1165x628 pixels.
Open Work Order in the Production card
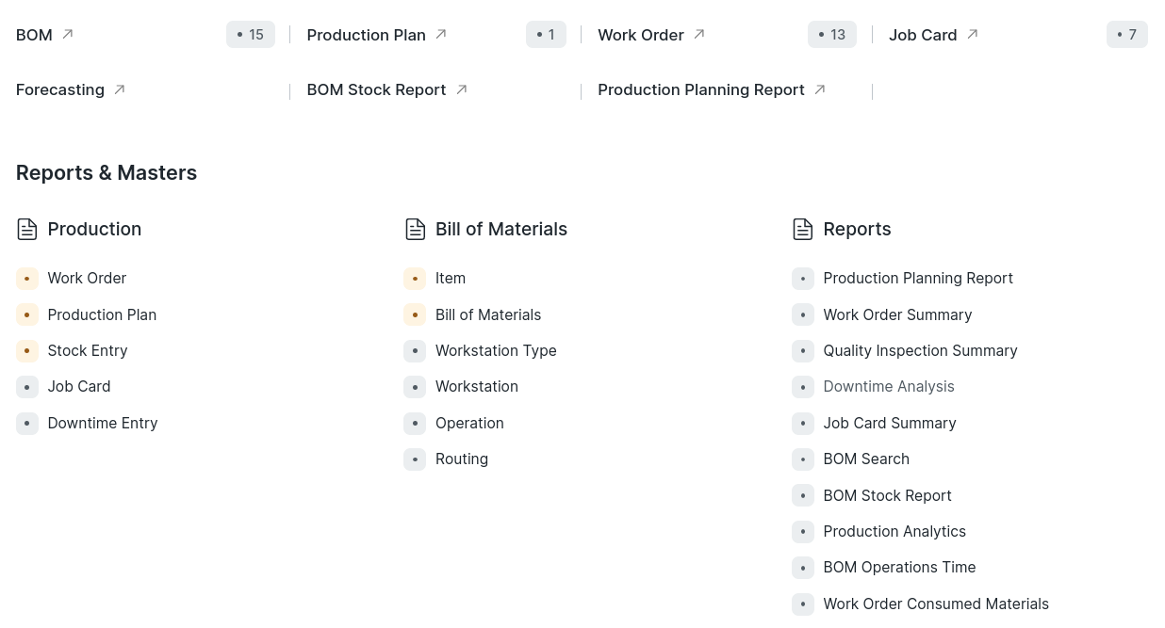coord(87,278)
